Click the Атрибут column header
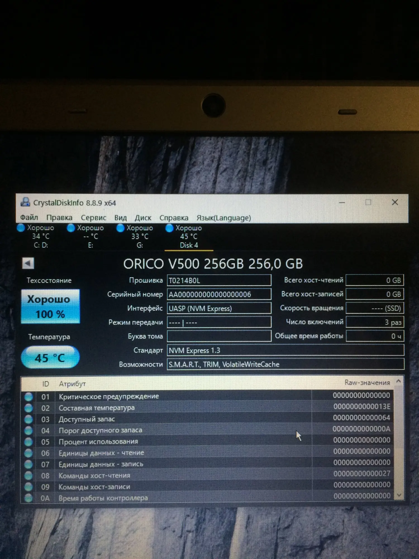419x559 pixels. 72,384
